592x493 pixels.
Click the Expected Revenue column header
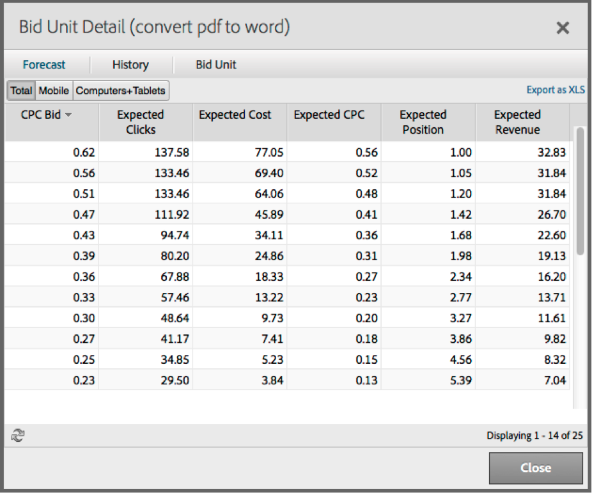click(517, 122)
